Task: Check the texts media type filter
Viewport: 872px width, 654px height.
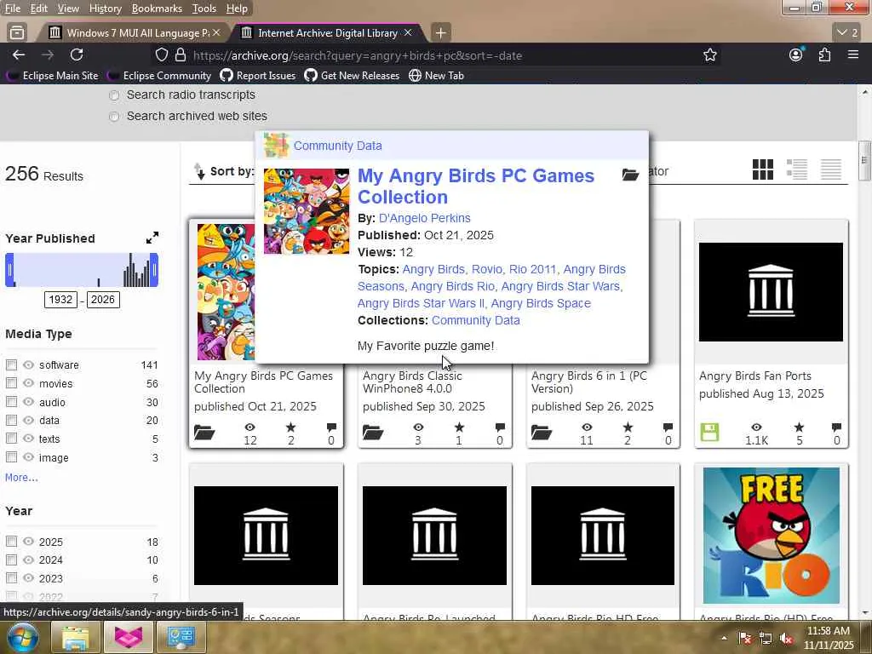Action: [x=11, y=439]
